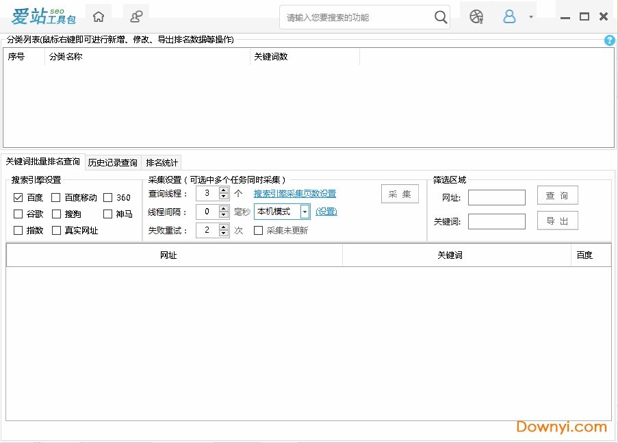Click the home icon in title bar
The width and height of the screenshot is (618, 443).
coord(99,16)
